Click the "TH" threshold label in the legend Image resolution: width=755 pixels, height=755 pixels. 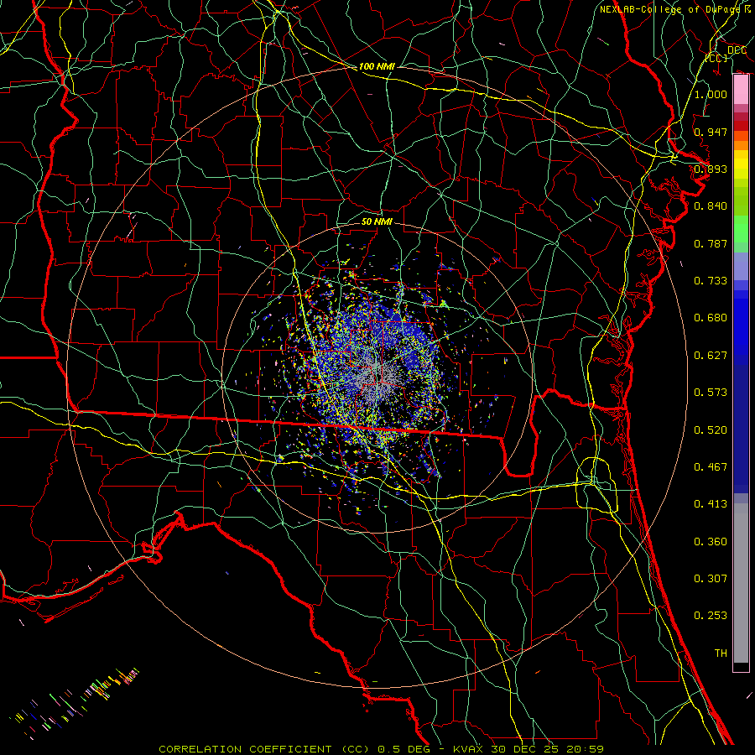721,653
